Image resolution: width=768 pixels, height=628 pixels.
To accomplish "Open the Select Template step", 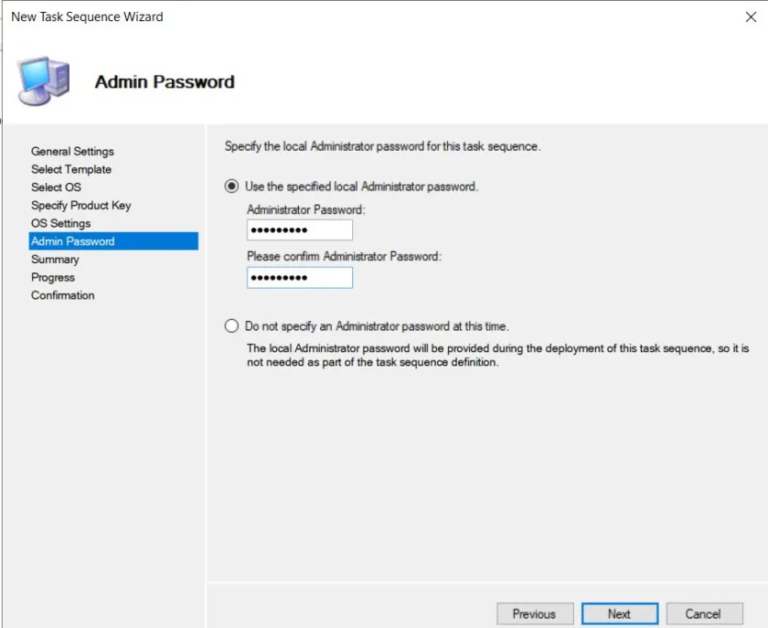I will click(71, 169).
